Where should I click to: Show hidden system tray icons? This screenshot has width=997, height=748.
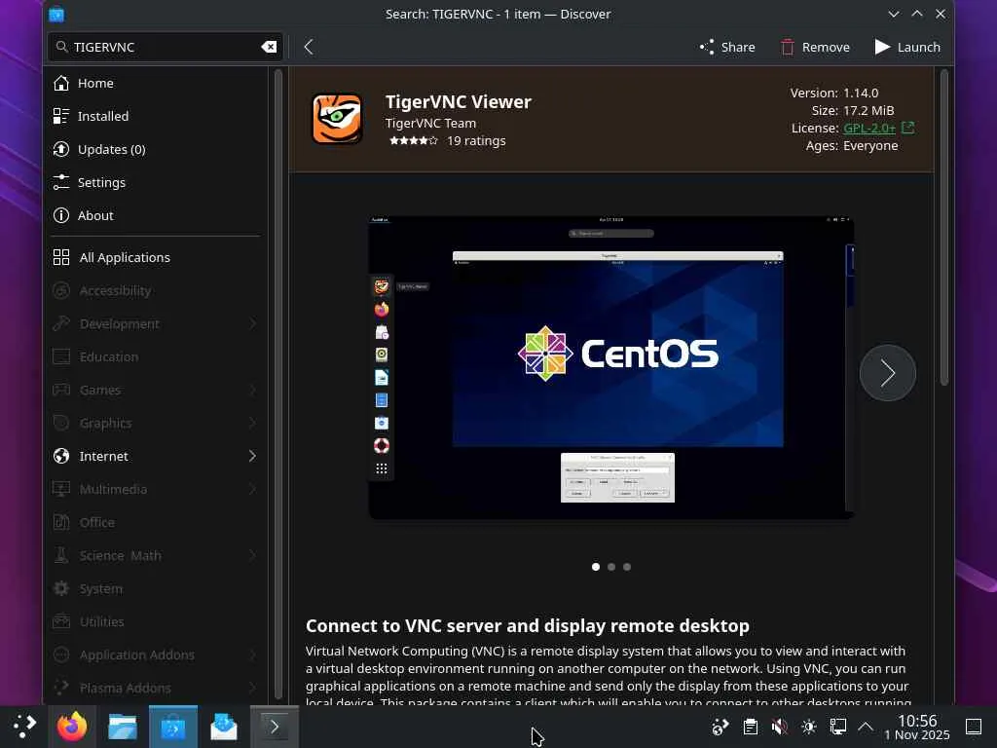(x=866, y=727)
